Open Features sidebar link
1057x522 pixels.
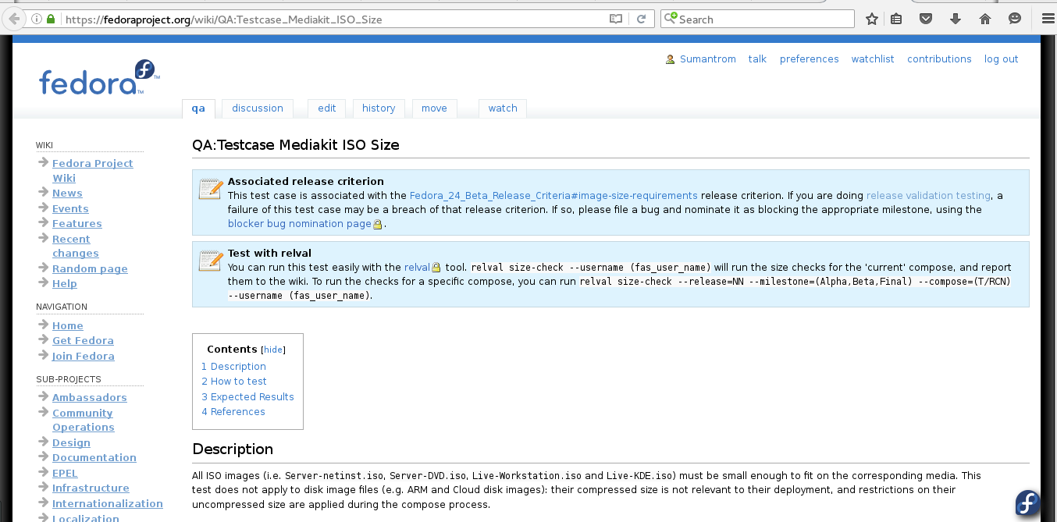77,224
